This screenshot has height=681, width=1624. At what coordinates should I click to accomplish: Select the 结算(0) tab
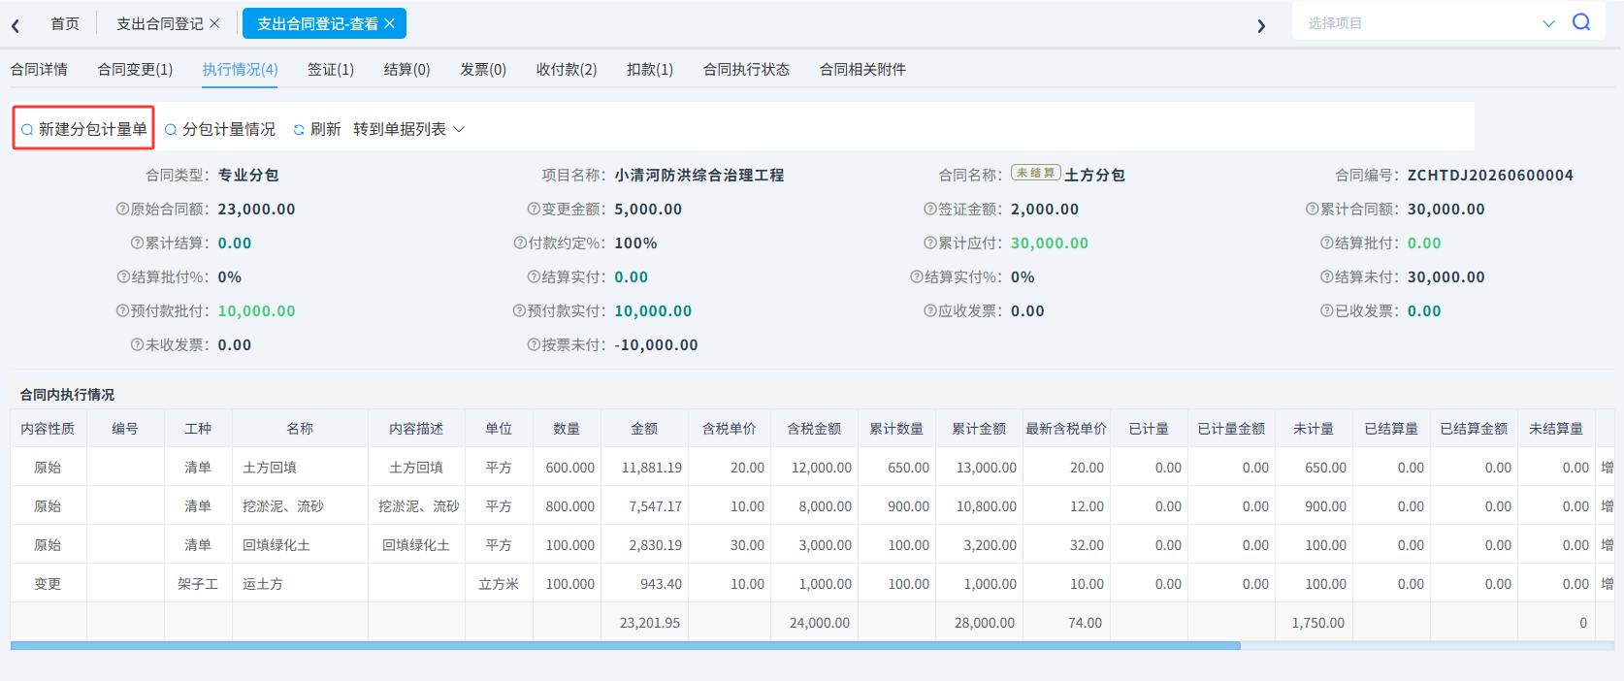pos(406,69)
